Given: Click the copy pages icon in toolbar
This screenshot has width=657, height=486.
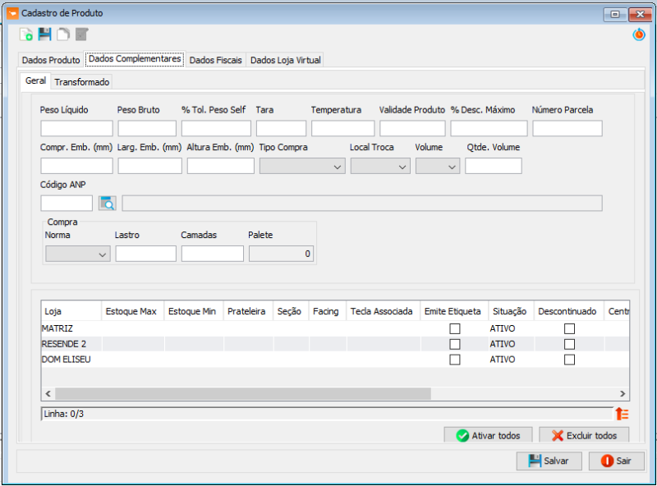Looking at the screenshot, I should (63, 34).
